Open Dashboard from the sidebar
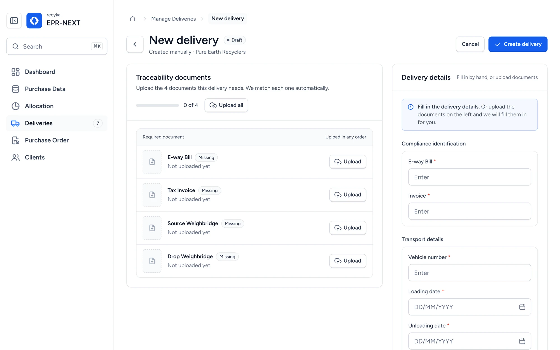 (57, 72)
